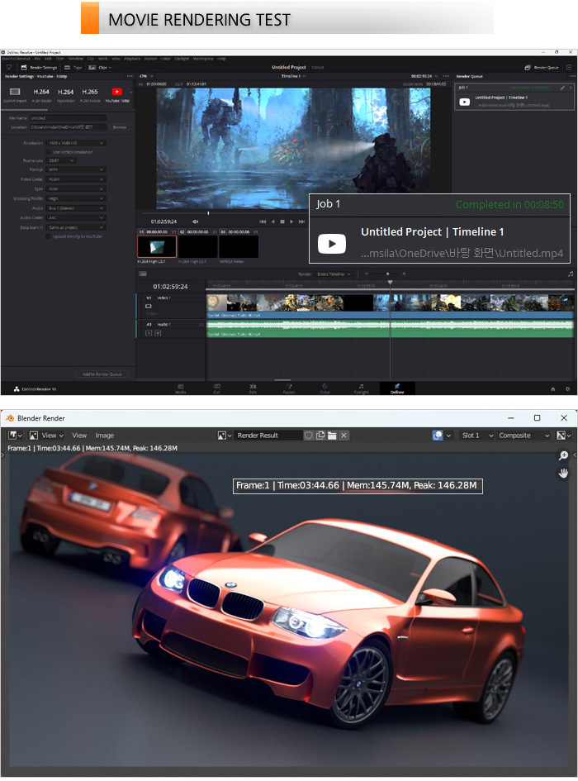This screenshot has height=781, width=578.
Task: Click Blender new image copy icon
Action: click(320, 436)
